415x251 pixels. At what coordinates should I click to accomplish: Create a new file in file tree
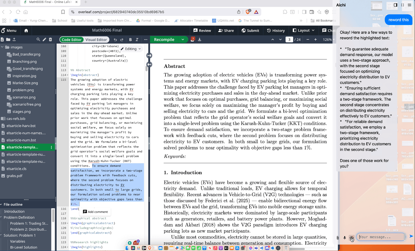click(2, 39)
